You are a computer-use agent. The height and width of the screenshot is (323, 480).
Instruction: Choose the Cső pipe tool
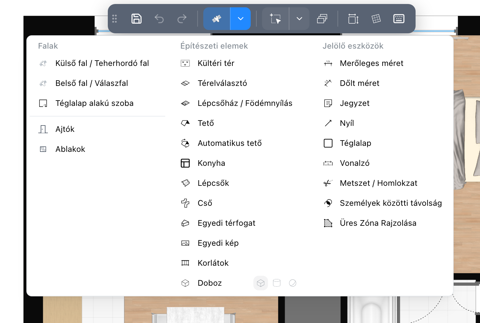click(x=240, y=203)
